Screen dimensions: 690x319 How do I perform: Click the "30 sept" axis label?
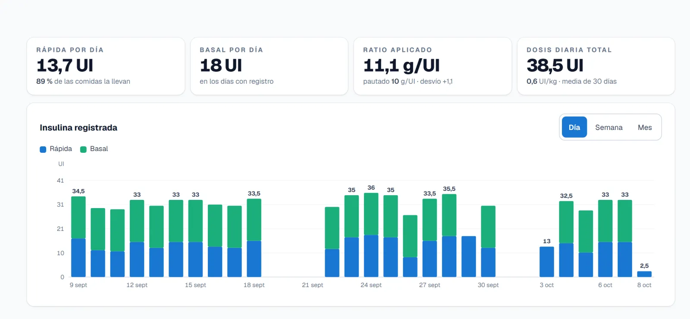pyautogui.click(x=488, y=285)
